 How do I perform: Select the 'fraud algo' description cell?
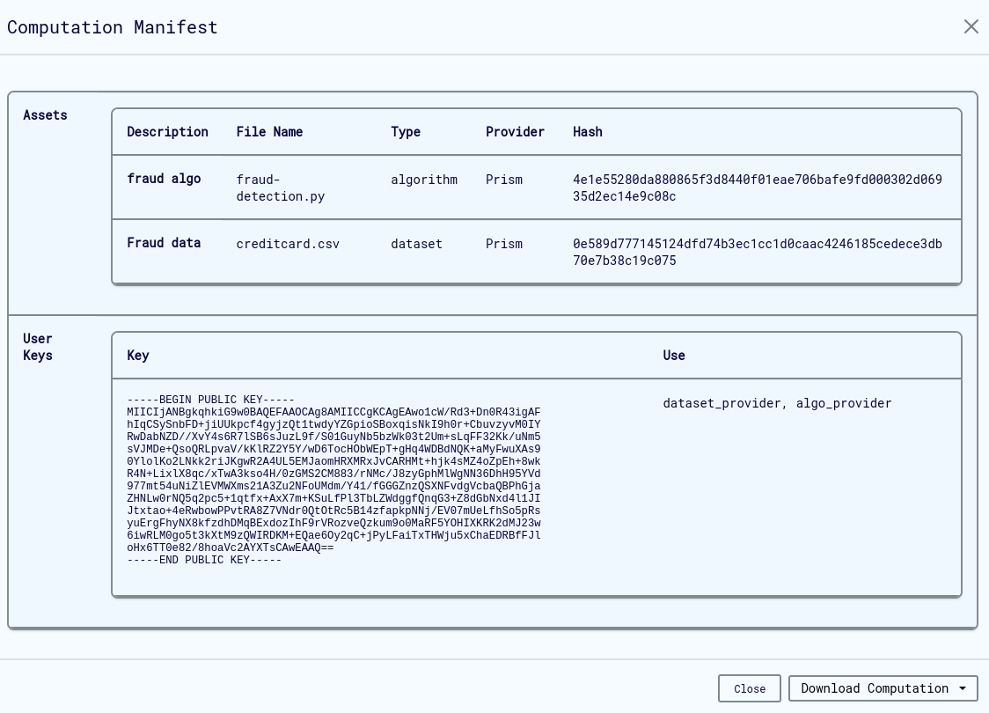[164, 179]
